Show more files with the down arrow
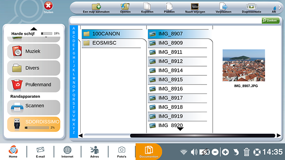Image resolution: width=285 pixels, height=160 pixels. 180,129
